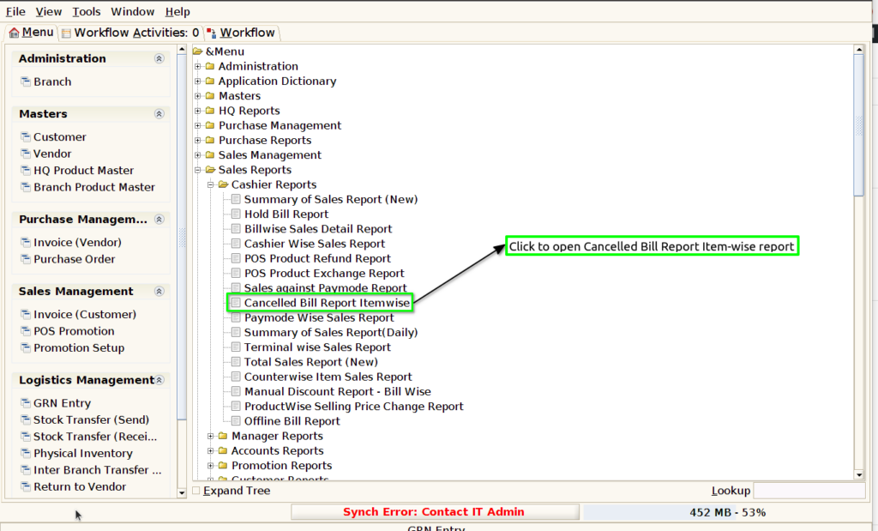This screenshot has height=531, width=878.
Task: Click the Hold Bill Report document icon
Action: pyautogui.click(x=236, y=214)
